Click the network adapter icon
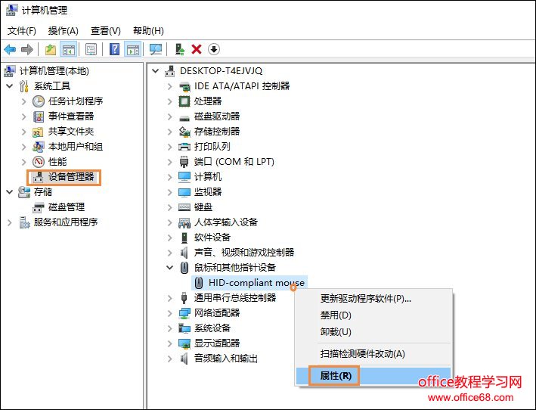This screenshot has width=536, height=410. 184,313
